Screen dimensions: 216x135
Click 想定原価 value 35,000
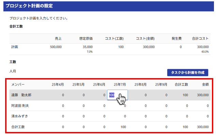tap(88, 47)
